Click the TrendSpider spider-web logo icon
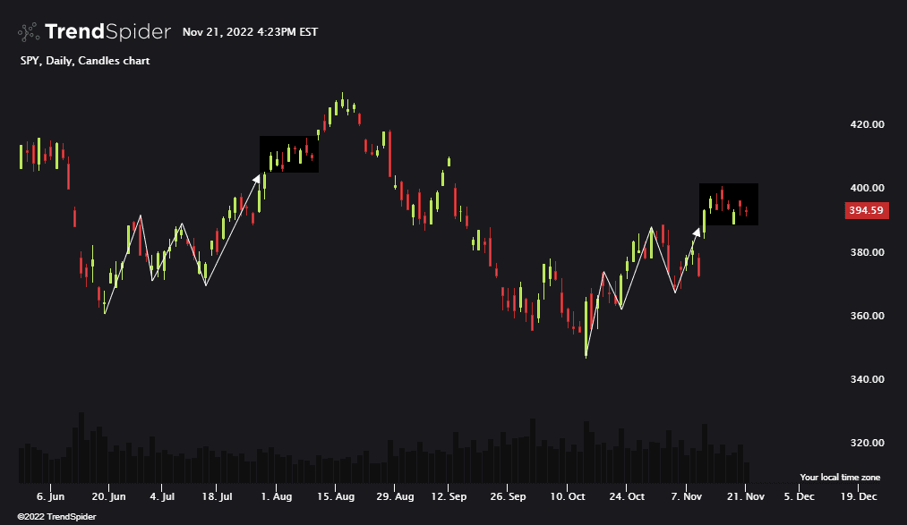907x525 pixels. pyautogui.click(x=29, y=32)
